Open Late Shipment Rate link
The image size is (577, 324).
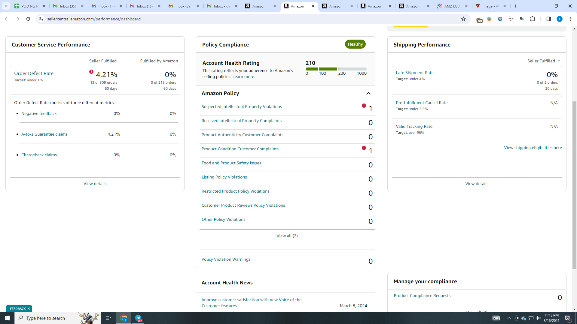coord(415,73)
